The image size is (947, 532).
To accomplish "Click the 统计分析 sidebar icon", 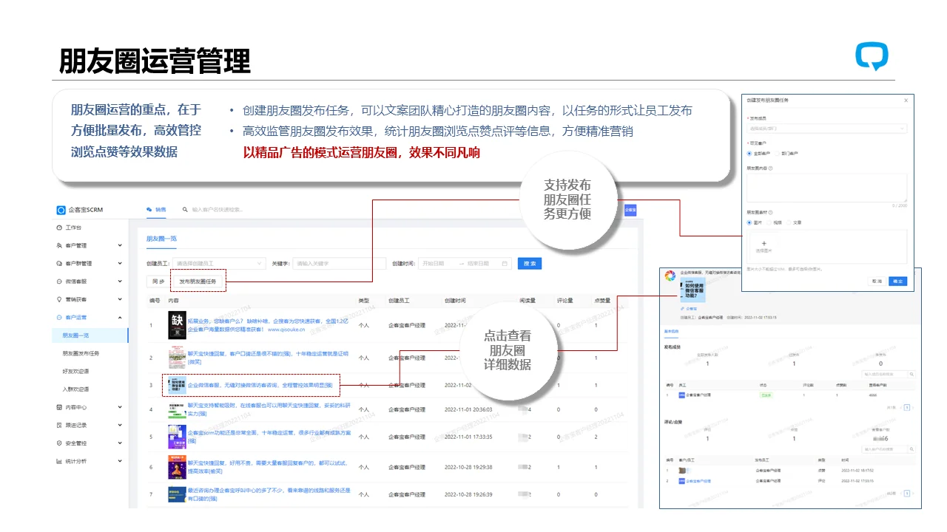I will point(59,461).
